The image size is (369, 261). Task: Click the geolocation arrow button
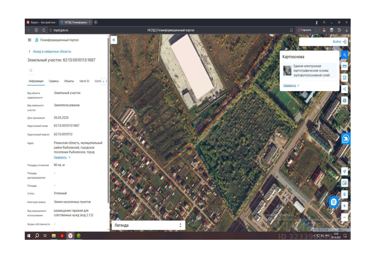tap(344, 172)
